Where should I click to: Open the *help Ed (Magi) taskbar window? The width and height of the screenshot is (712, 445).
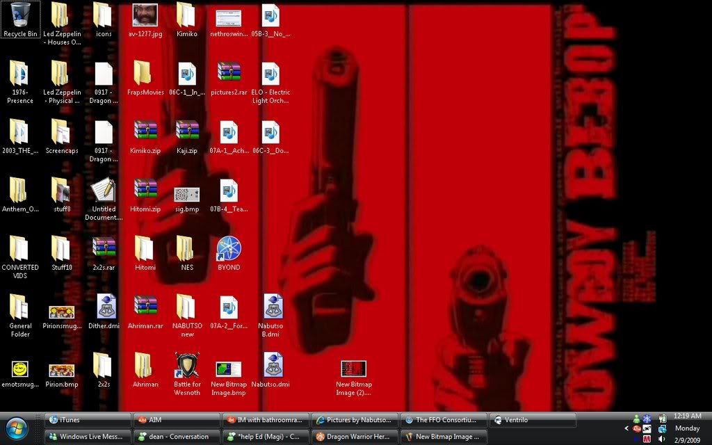click(266, 437)
